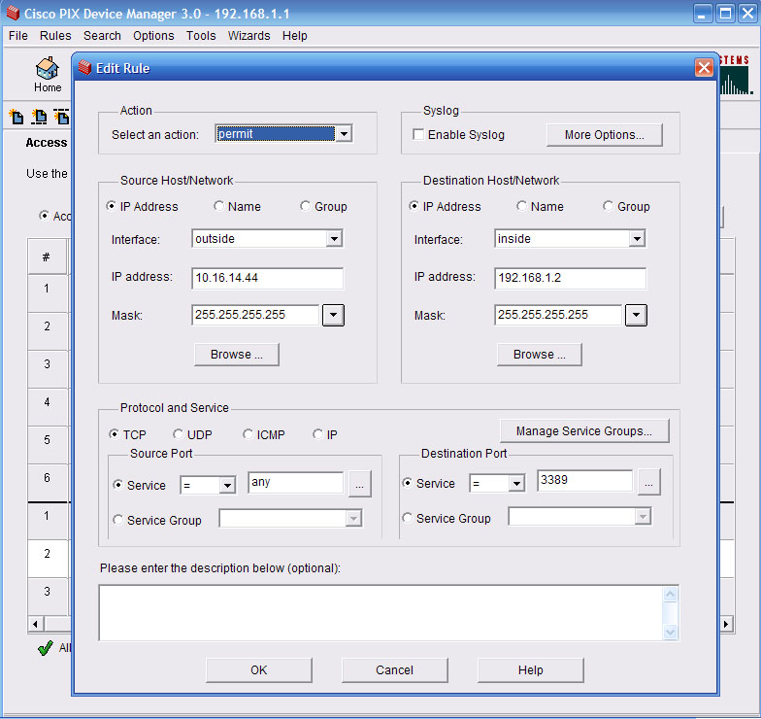761x719 pixels.
Task: Select source Group radio button
Action: (x=305, y=206)
